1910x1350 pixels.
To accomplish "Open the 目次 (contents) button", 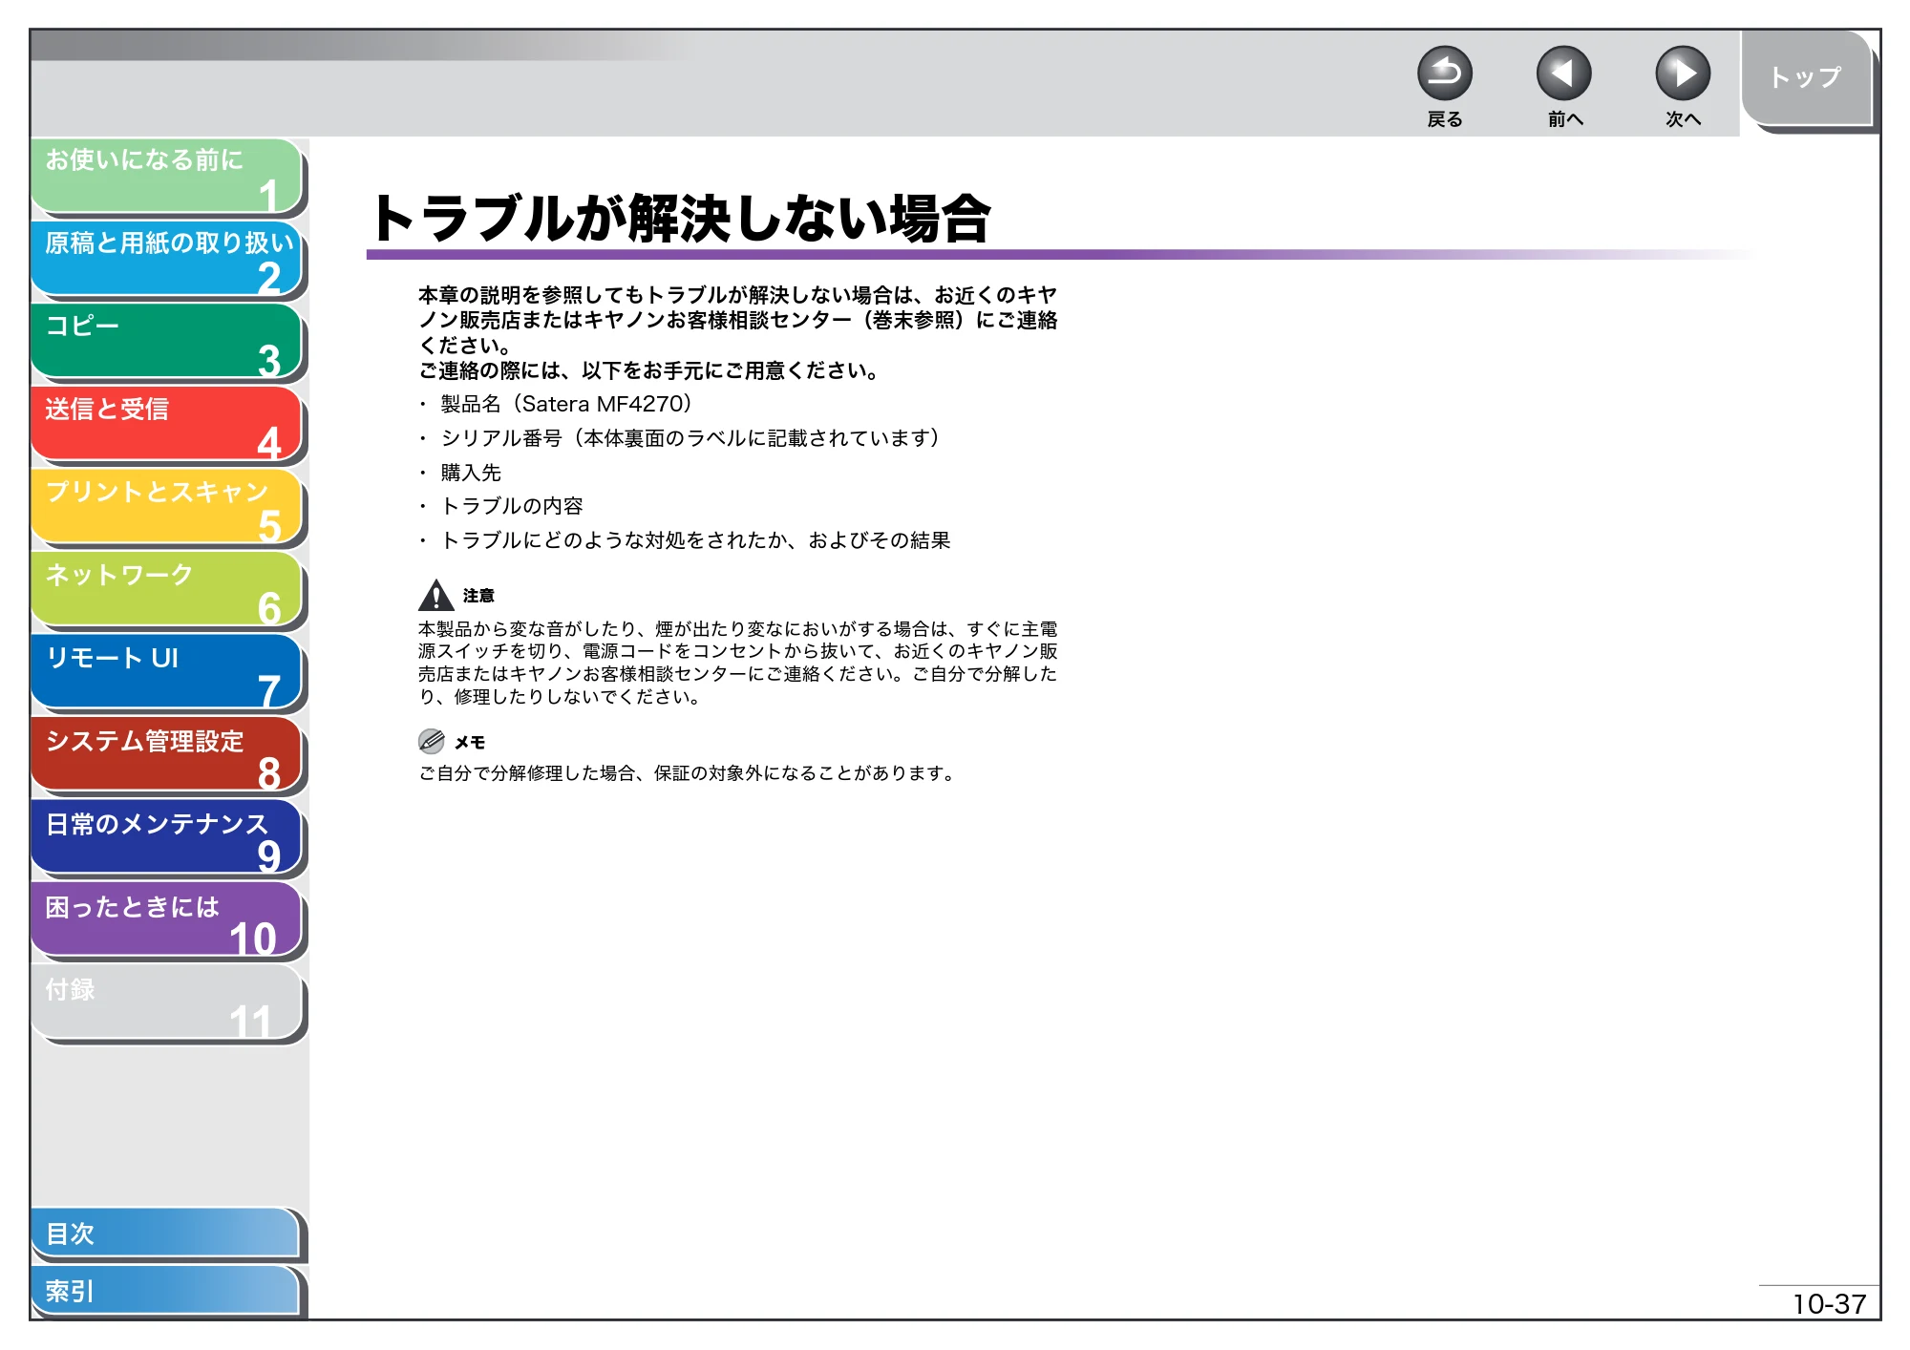I will pos(165,1234).
